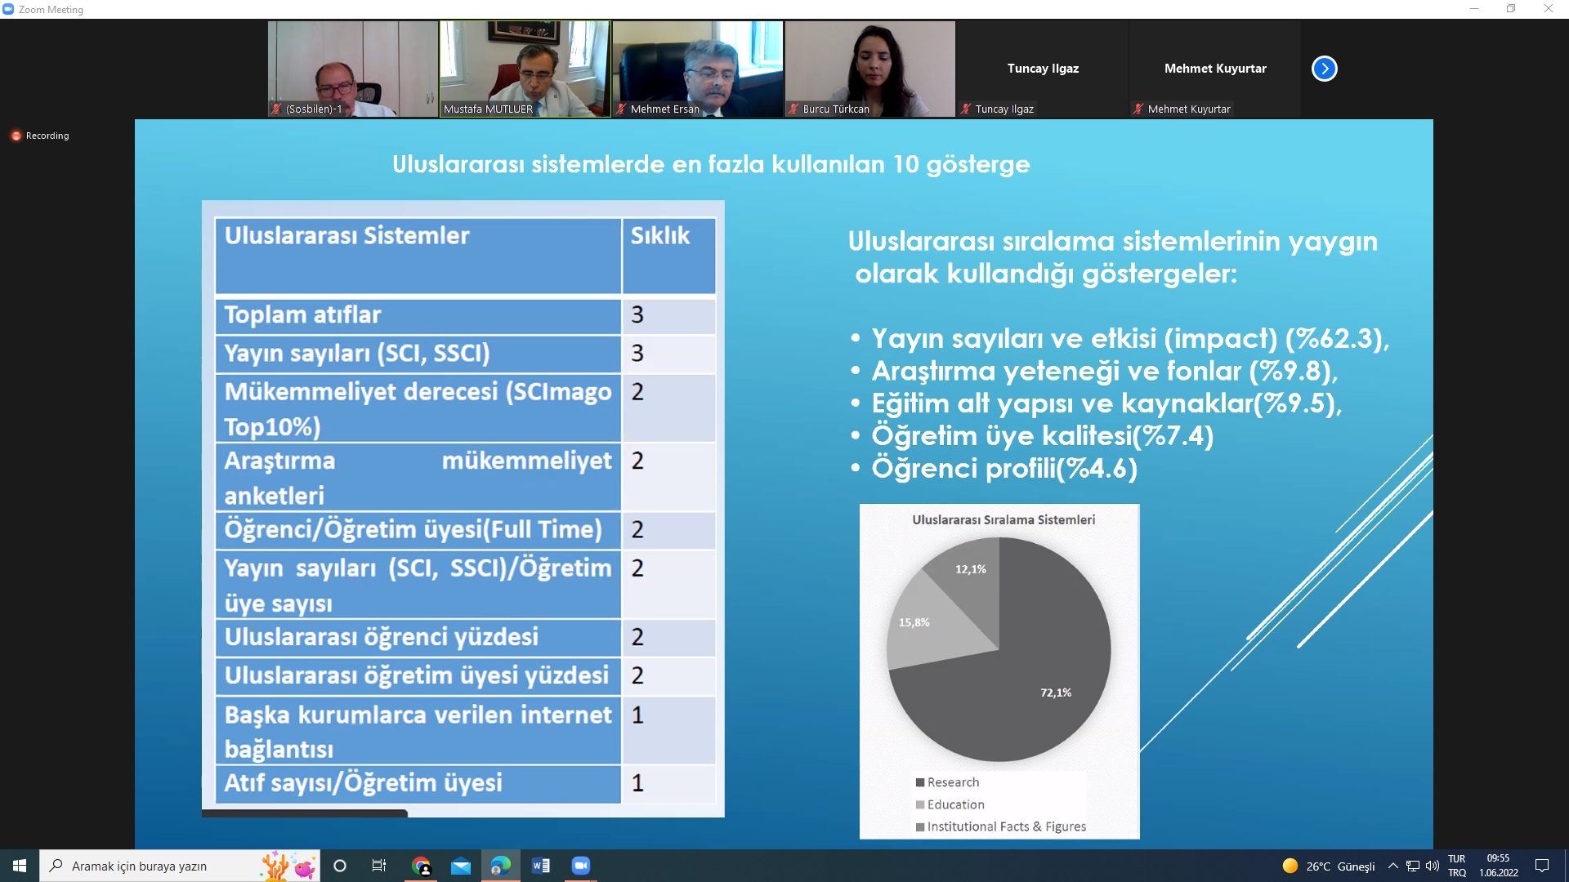Click the Zoom Meeting title bar icon
Screen dimensions: 1569x882
click(x=8, y=9)
